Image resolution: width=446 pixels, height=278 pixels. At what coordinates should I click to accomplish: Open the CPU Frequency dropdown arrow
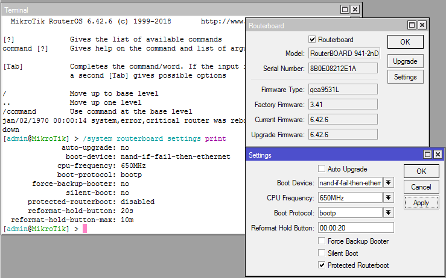click(x=389, y=197)
